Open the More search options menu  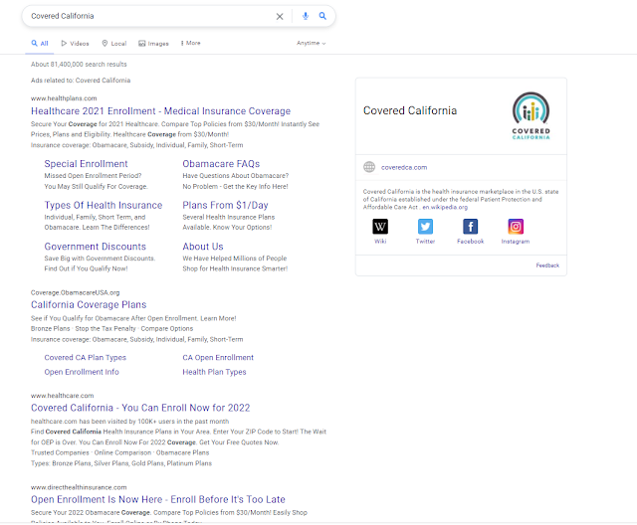pos(190,43)
